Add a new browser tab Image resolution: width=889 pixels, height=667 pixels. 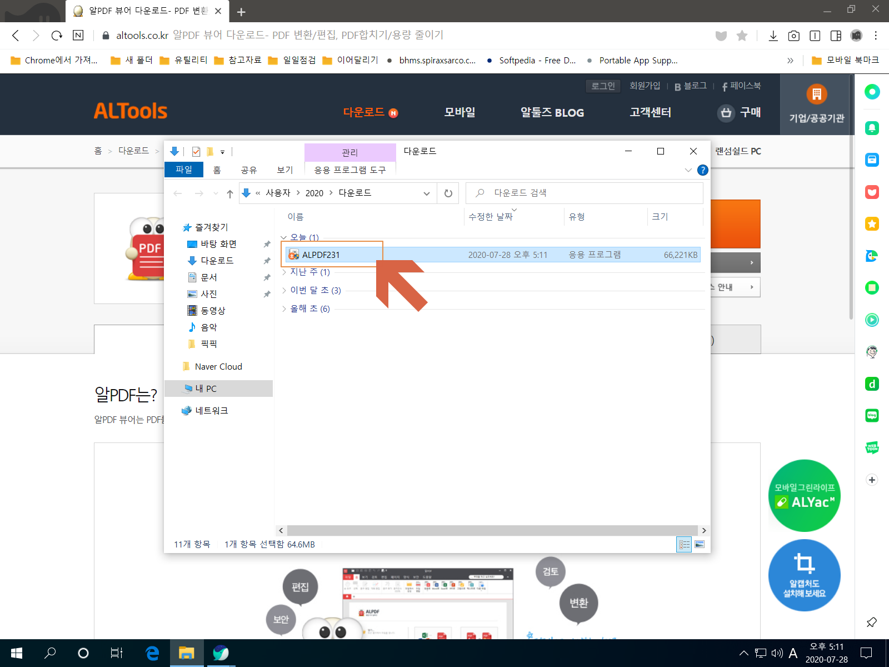tap(241, 12)
